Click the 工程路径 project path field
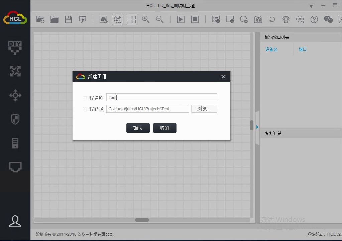Viewport: 342px width, 241px height. pyautogui.click(x=148, y=109)
